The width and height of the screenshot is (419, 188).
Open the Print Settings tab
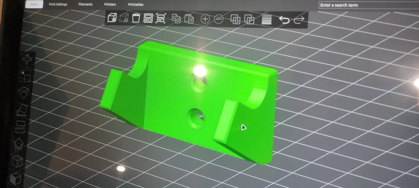58,5
